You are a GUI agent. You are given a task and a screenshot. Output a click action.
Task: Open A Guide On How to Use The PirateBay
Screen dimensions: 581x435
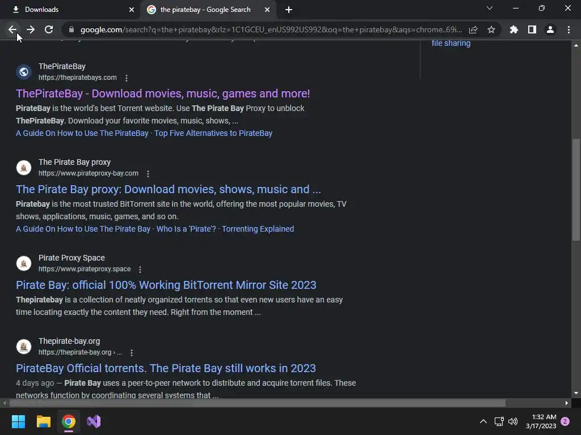[x=82, y=133]
